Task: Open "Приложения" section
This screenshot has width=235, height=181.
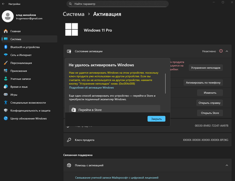Action: click(30, 71)
